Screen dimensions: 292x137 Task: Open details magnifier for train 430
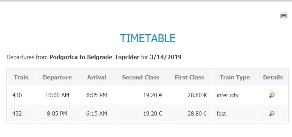(272, 95)
